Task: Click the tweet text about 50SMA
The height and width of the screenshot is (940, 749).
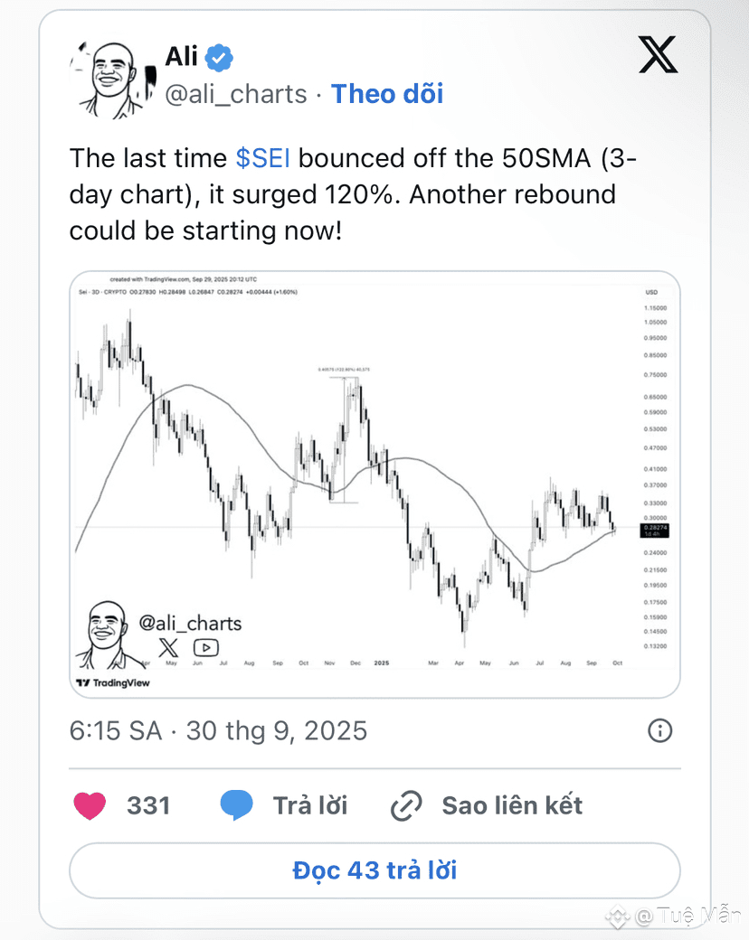Action: coord(353,194)
